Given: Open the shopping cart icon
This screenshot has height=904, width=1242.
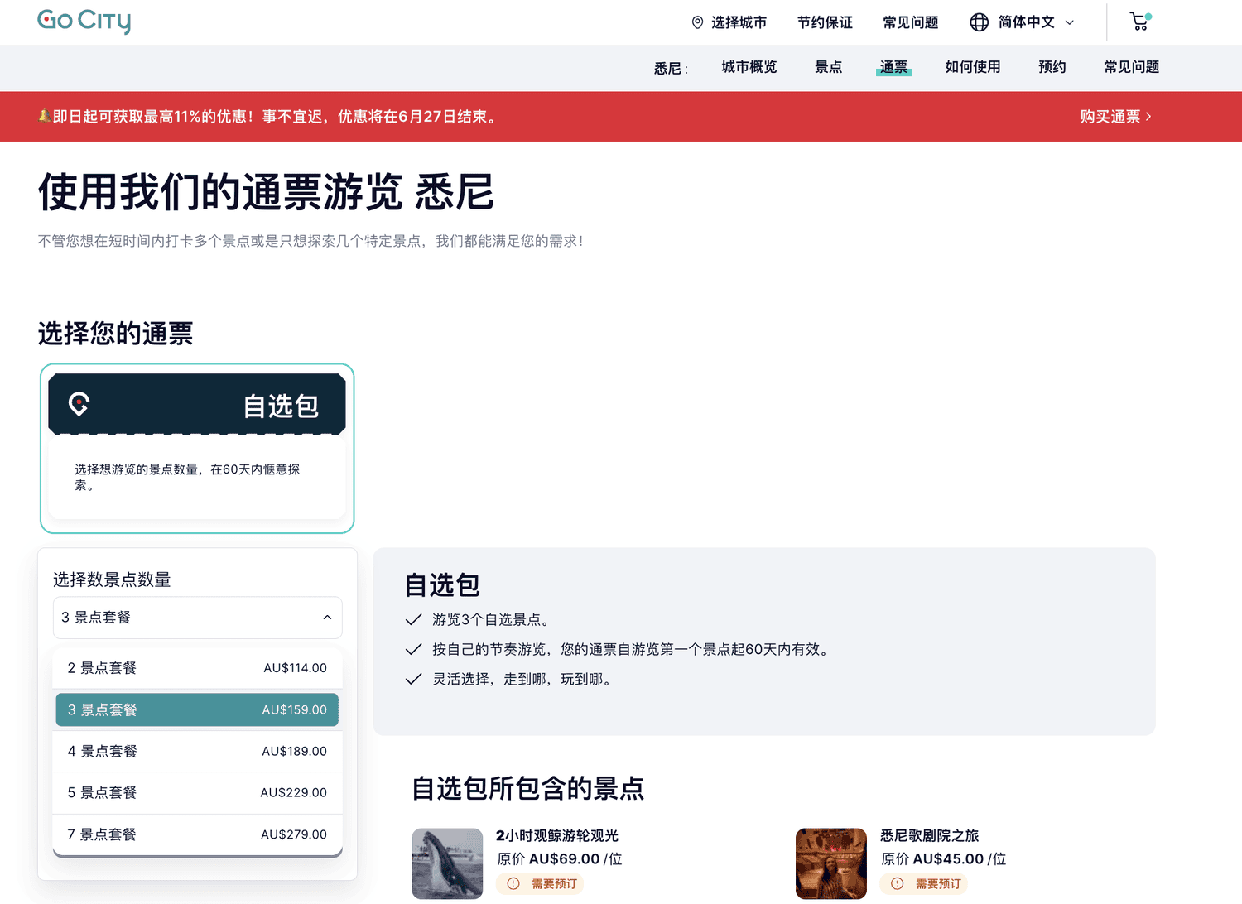Looking at the screenshot, I should (1140, 22).
